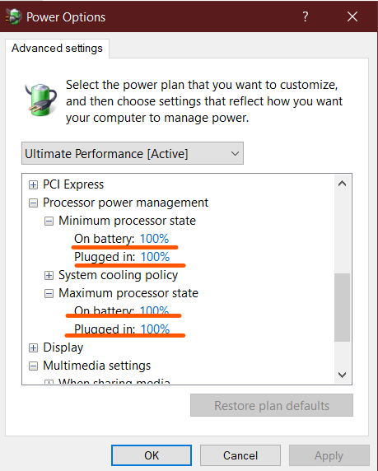Click the question mark help button

(x=306, y=16)
